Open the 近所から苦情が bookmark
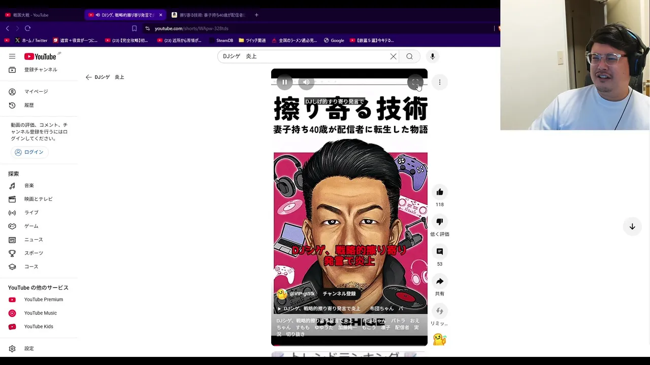Image resolution: width=650 pixels, height=365 pixels. click(179, 41)
